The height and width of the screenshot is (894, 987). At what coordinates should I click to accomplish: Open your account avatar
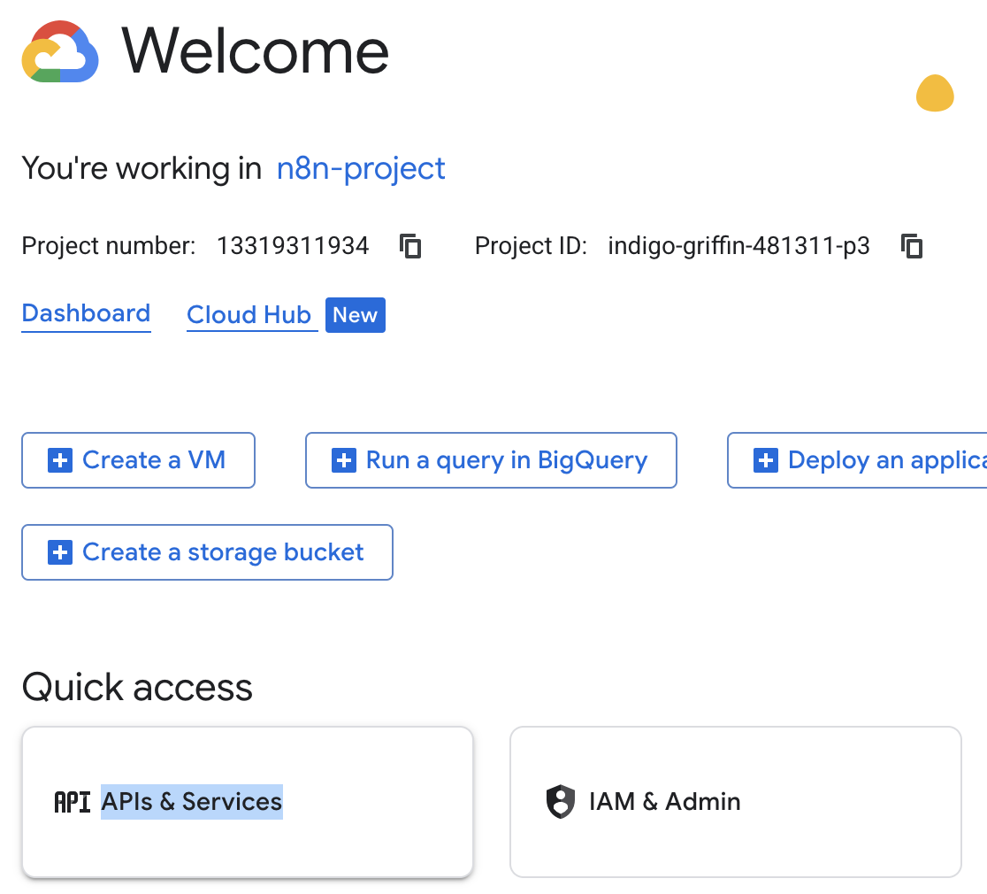tap(934, 93)
